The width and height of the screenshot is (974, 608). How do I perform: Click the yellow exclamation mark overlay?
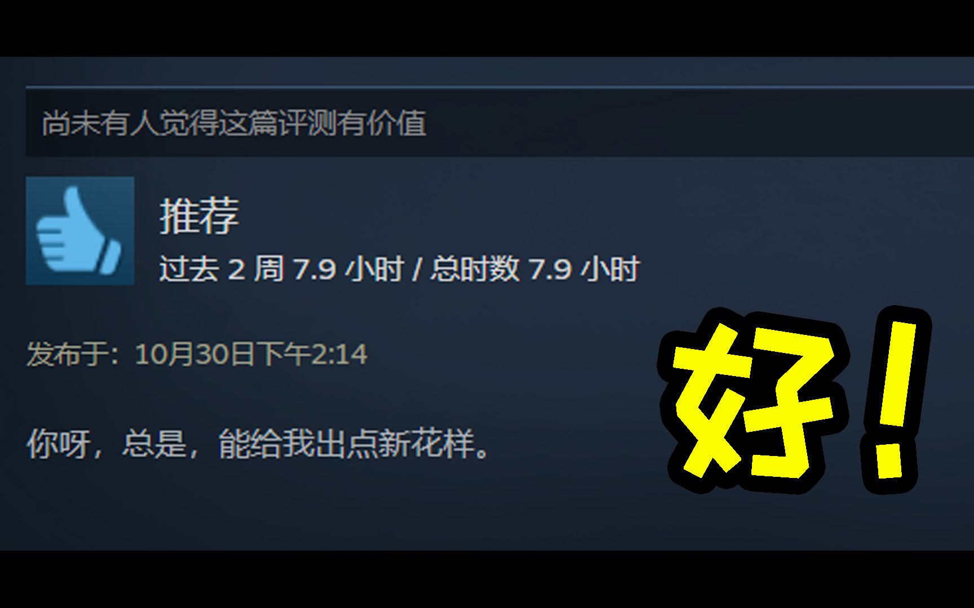[895, 401]
